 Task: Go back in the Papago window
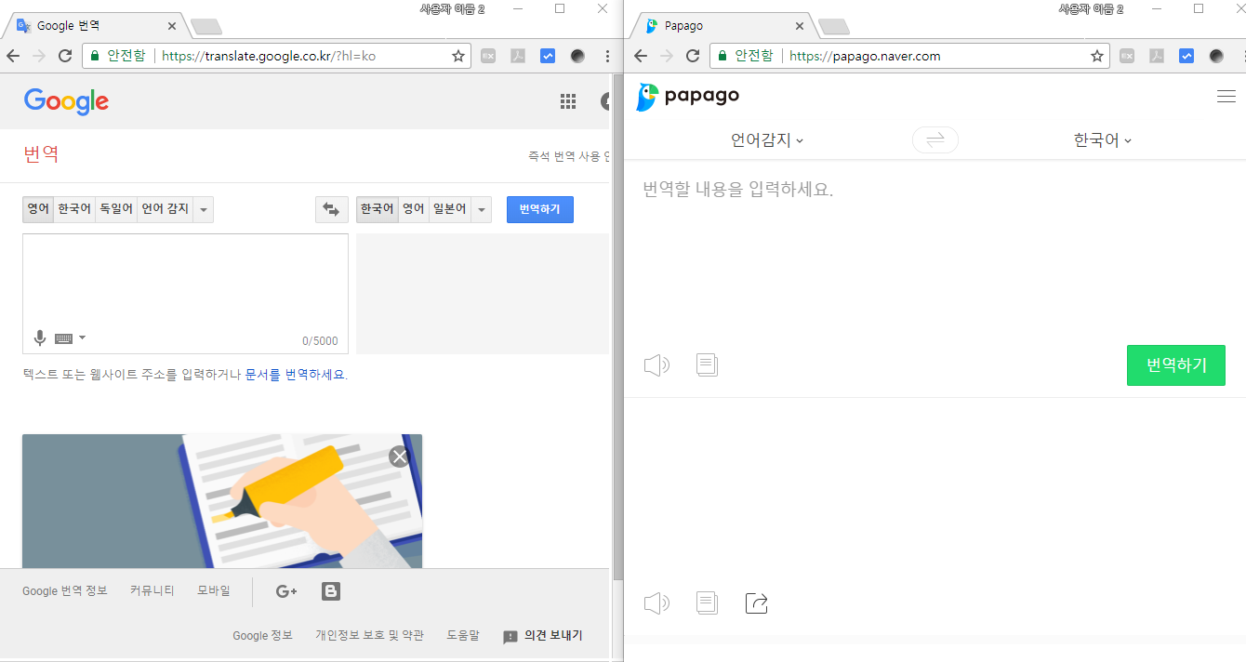[641, 56]
